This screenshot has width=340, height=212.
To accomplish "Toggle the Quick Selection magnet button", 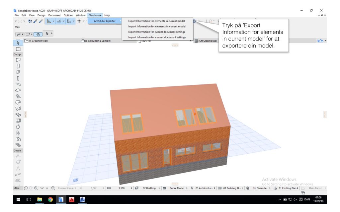I will pyautogui.click(x=38, y=34).
